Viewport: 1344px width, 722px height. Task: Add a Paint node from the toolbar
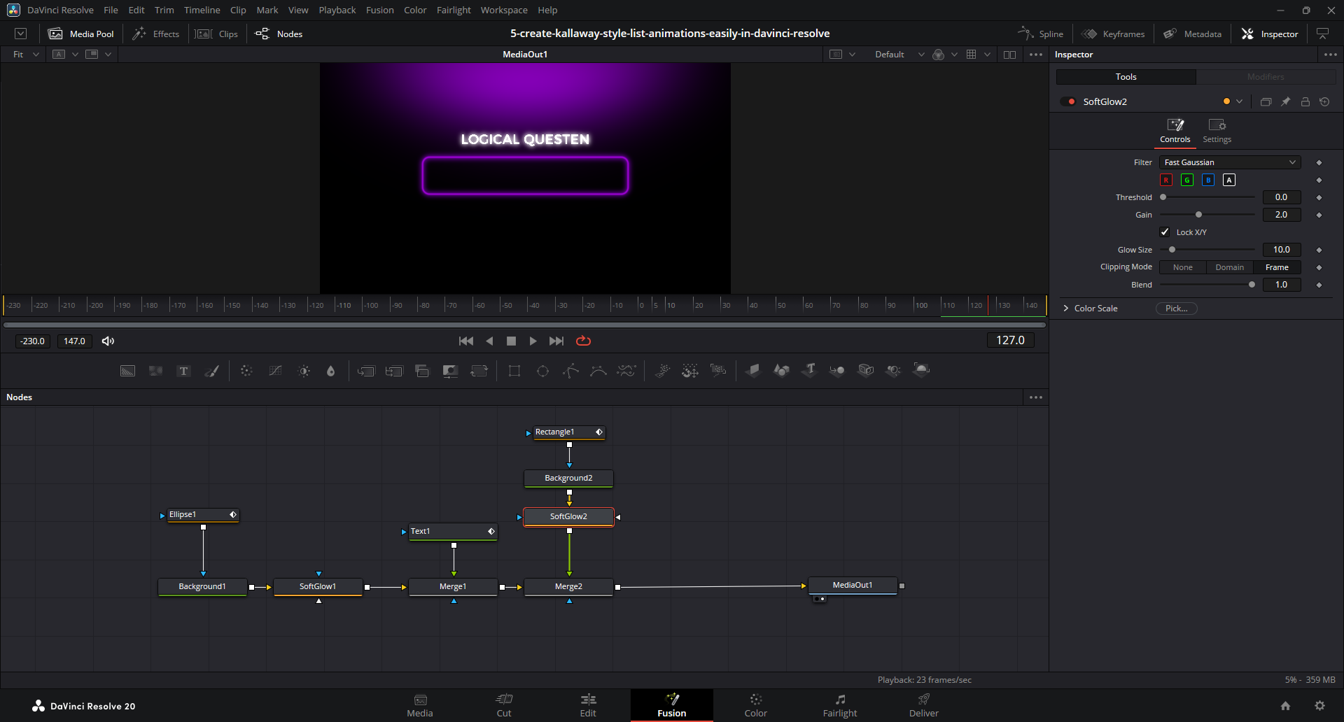[211, 371]
